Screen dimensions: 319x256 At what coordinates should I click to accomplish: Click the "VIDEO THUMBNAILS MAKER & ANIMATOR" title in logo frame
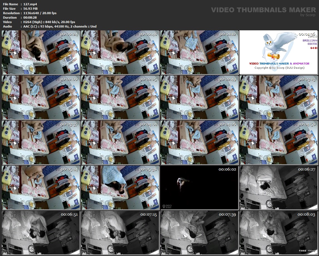[279, 63]
